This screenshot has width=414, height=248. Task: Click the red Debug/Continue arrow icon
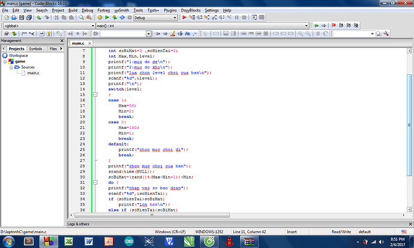184,18
